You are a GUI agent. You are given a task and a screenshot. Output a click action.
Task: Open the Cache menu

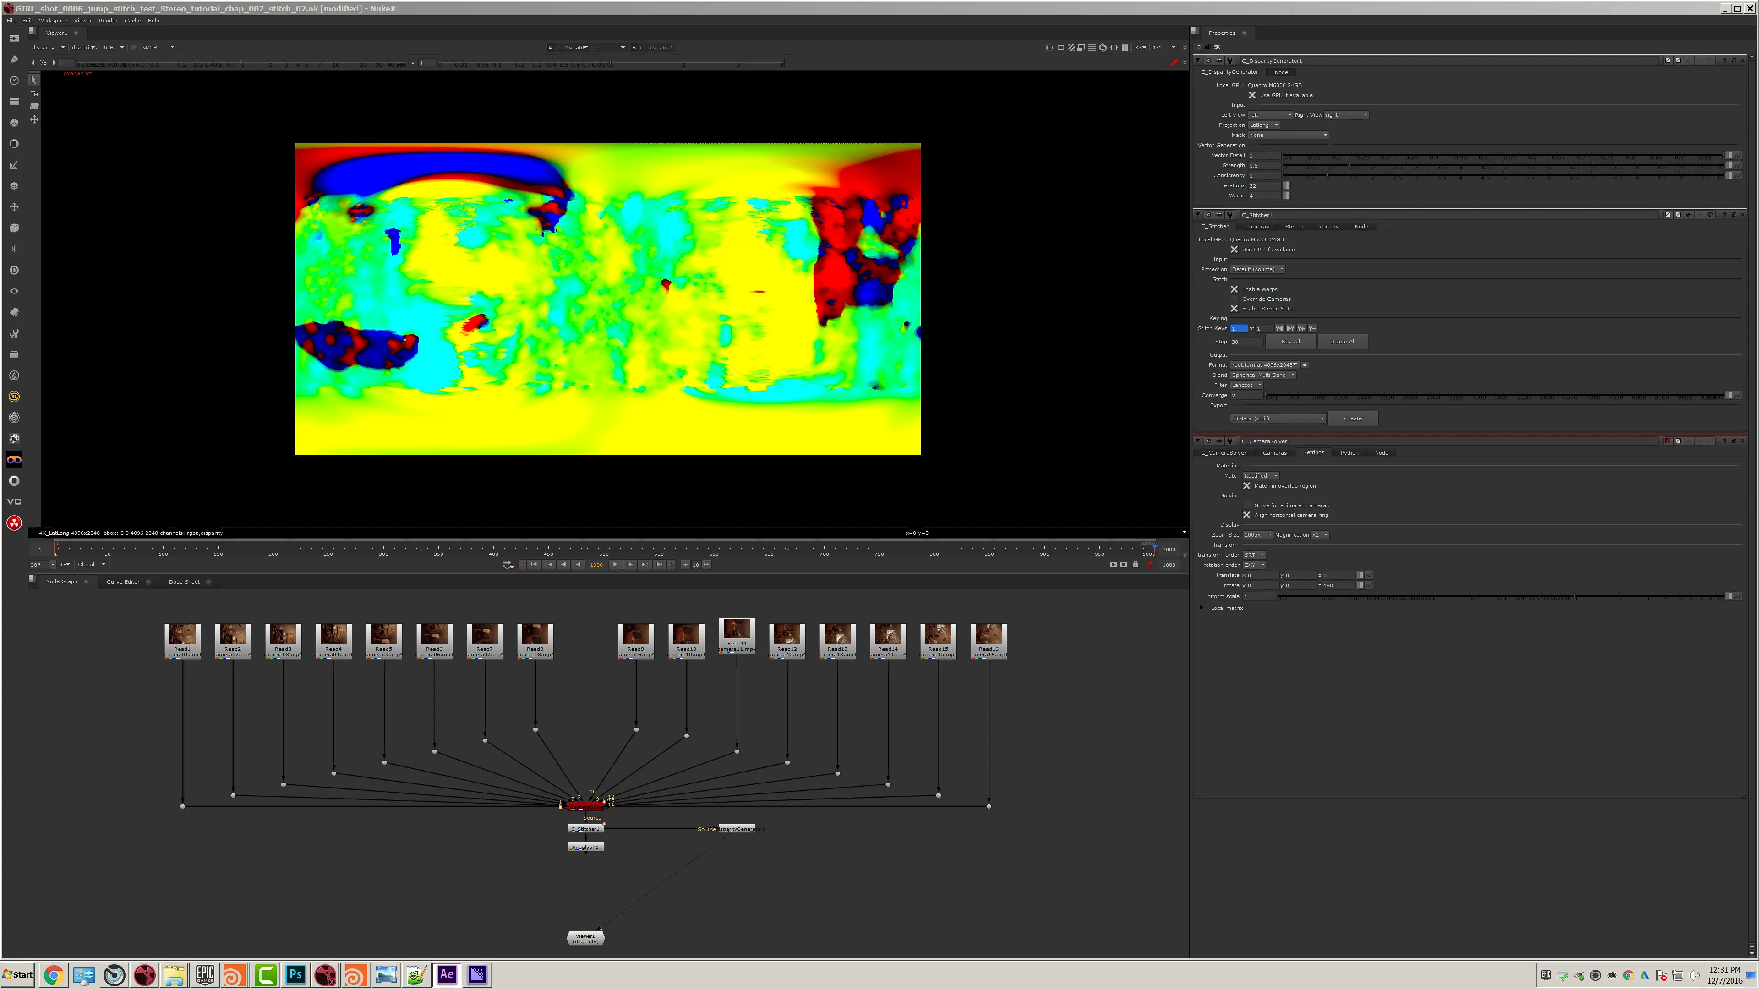pos(132,21)
